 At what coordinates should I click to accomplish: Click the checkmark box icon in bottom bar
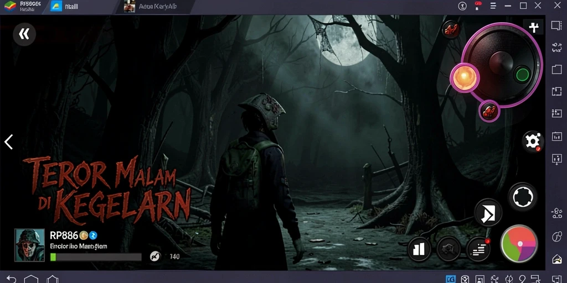465,279
